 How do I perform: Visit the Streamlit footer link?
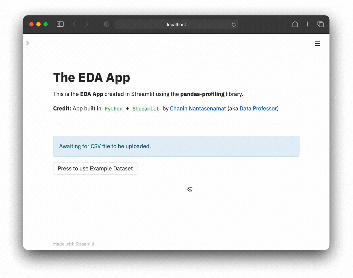pyautogui.click(x=85, y=244)
